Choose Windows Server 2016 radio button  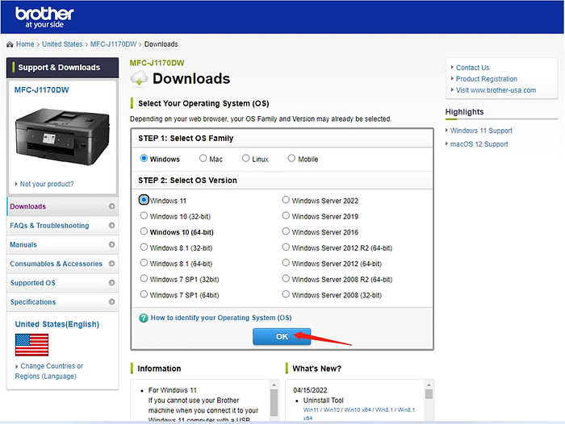click(x=286, y=231)
